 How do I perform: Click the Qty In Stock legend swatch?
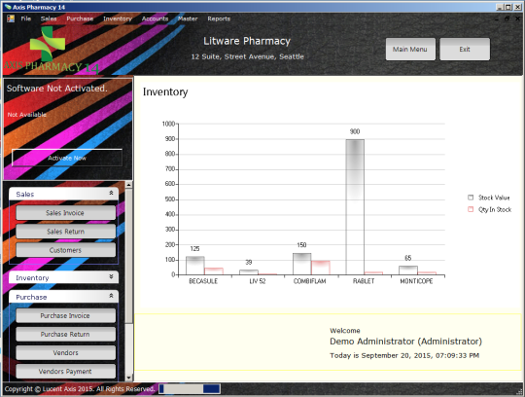pyautogui.click(x=471, y=209)
